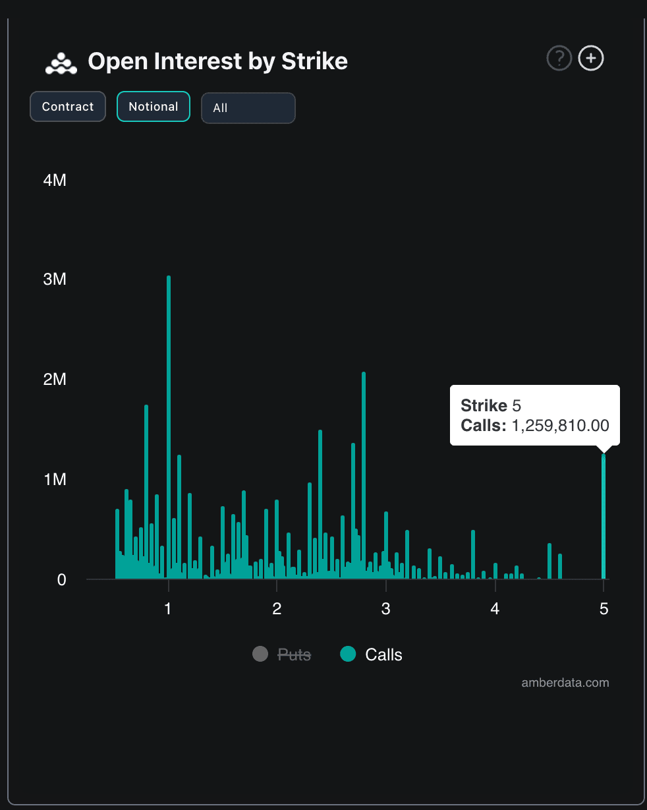Click the call bar at strike 4.5
Image resolution: width=647 pixels, height=810 pixels.
tap(549, 561)
